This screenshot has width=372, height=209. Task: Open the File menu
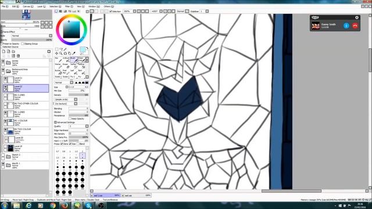pos(5,6)
